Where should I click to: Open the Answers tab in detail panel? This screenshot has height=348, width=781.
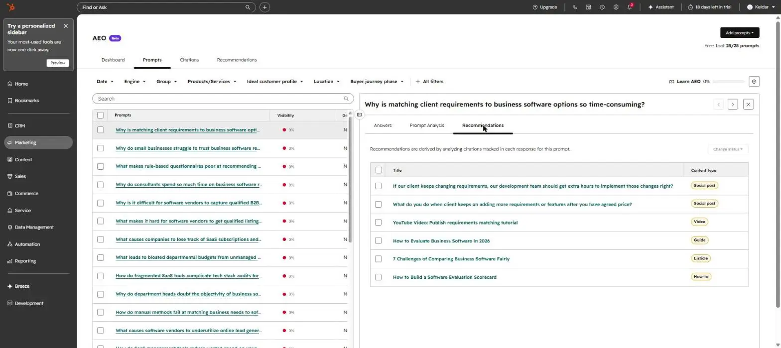point(383,125)
